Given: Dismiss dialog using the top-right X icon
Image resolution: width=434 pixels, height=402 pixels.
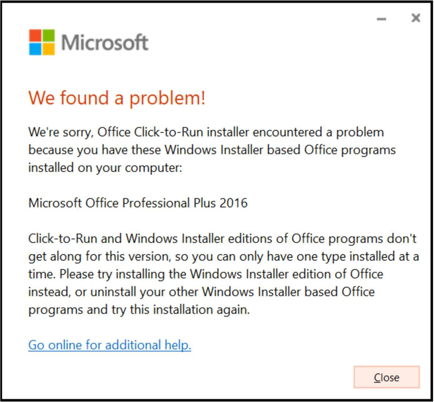Looking at the screenshot, I should (416, 18).
